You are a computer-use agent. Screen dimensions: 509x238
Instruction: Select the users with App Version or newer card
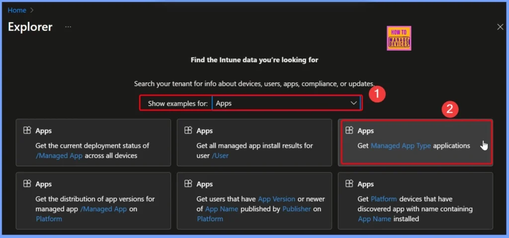(x=254, y=201)
